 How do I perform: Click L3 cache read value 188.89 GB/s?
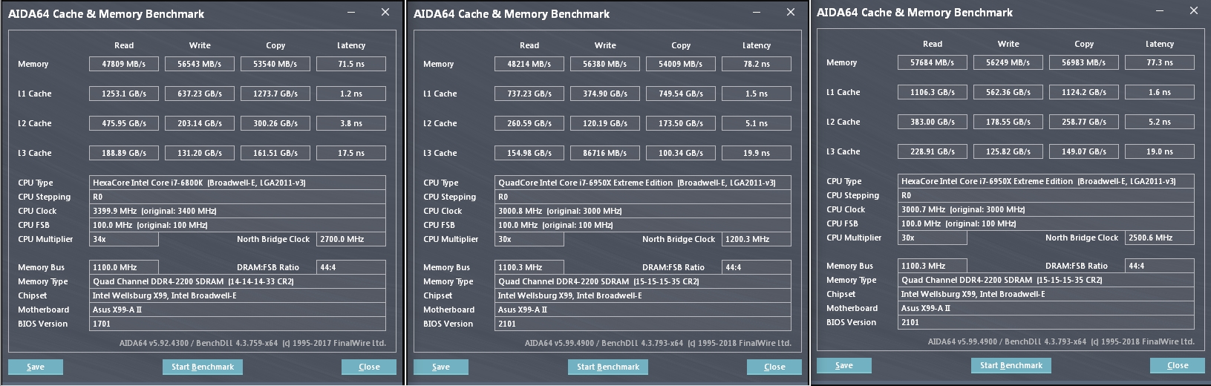point(124,153)
